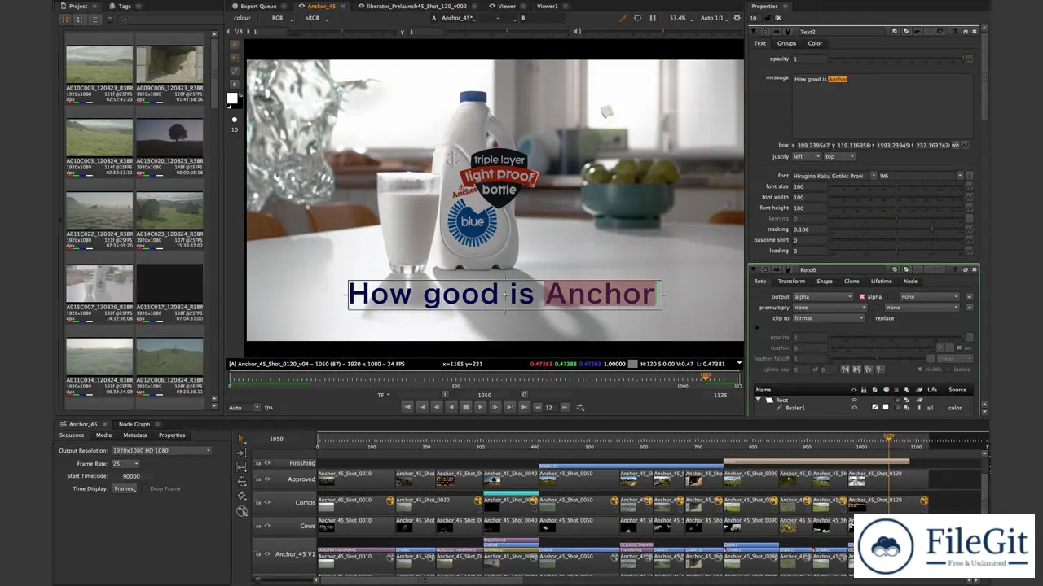Image resolution: width=1043 pixels, height=586 pixels.
Task: Click the center-node icon in Text2 header
Action: pyautogui.click(x=765, y=32)
